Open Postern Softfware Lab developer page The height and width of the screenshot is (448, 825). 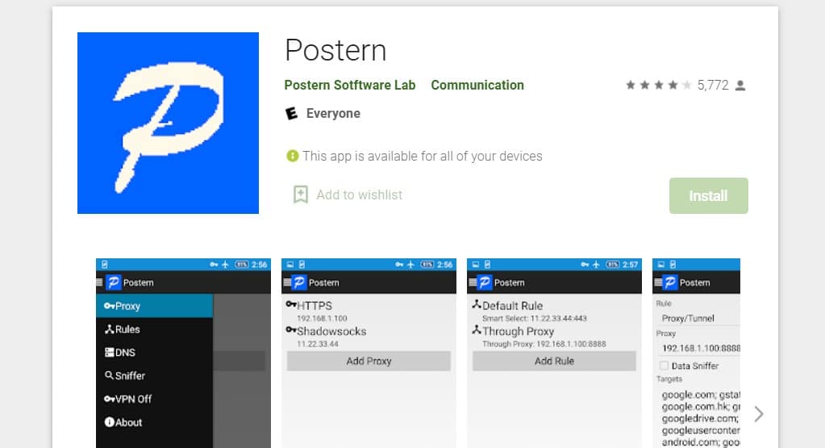pos(350,86)
